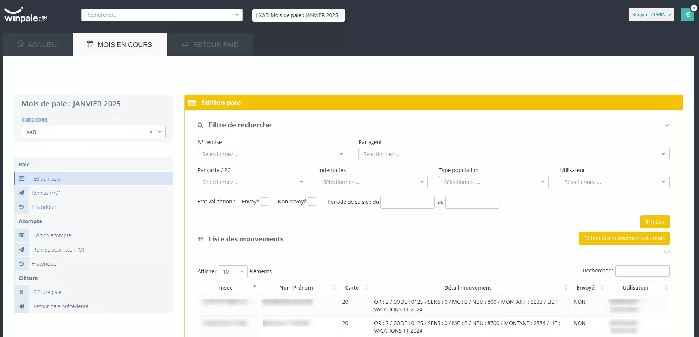Open the Type population dropdown

click(x=493, y=182)
